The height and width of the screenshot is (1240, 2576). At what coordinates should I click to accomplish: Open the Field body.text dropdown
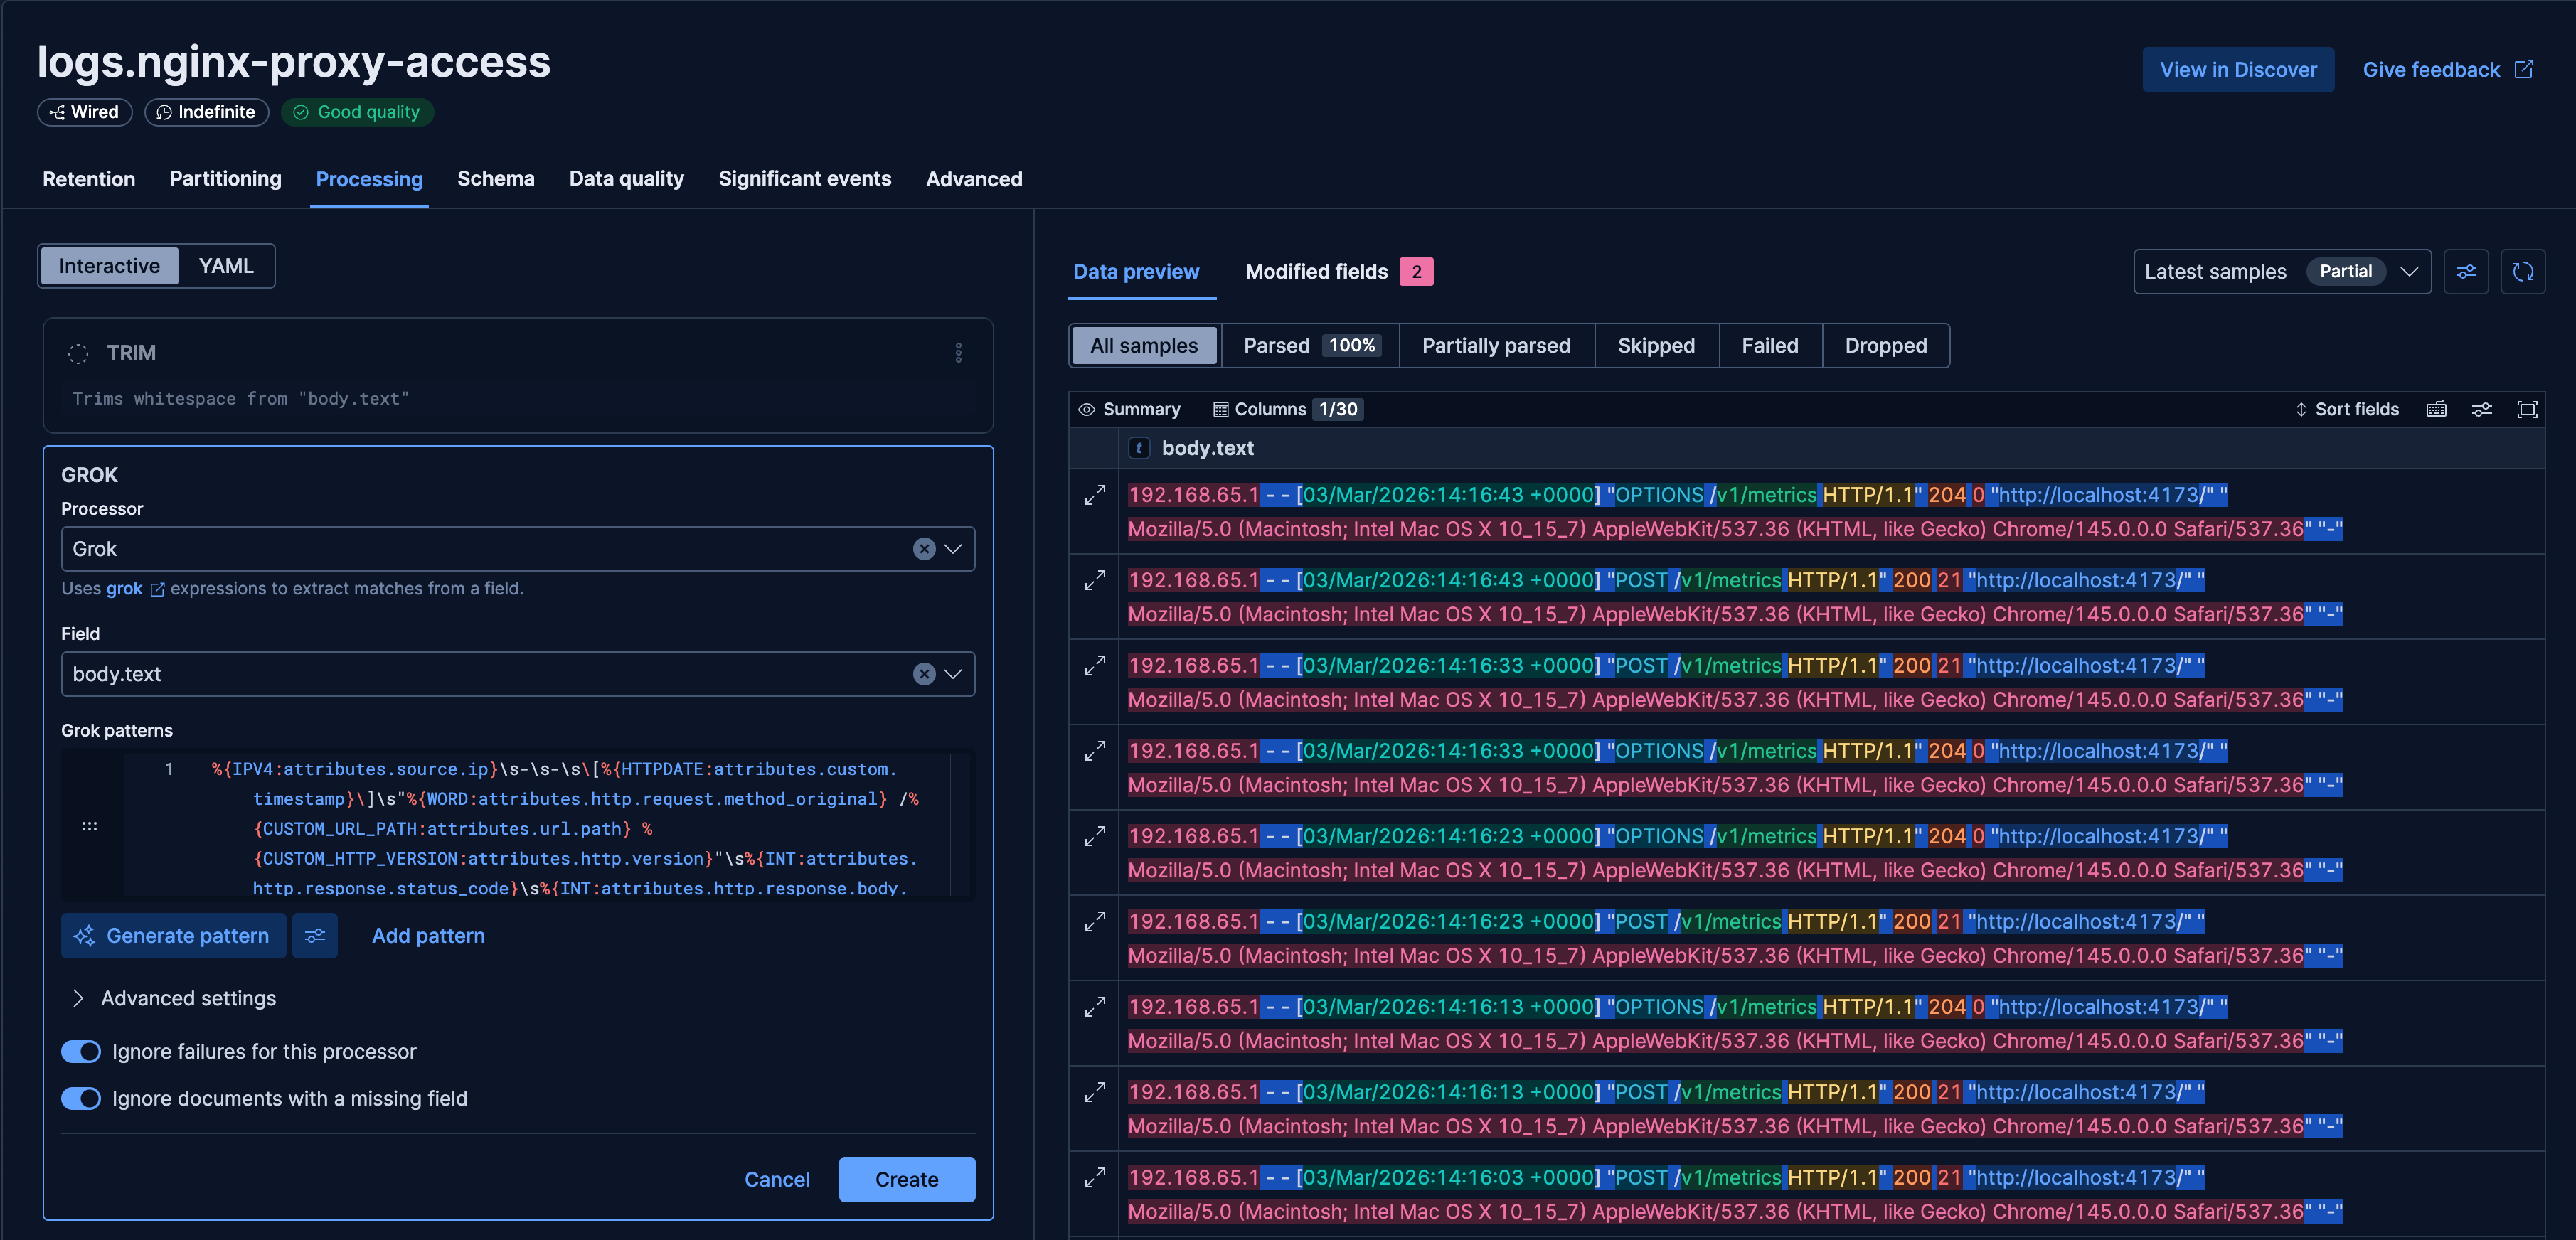coord(952,674)
